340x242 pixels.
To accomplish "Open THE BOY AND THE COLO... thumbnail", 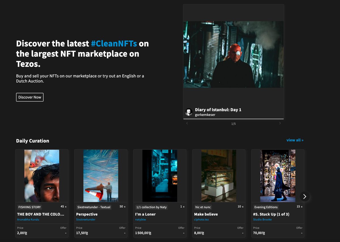I will coord(42,176).
